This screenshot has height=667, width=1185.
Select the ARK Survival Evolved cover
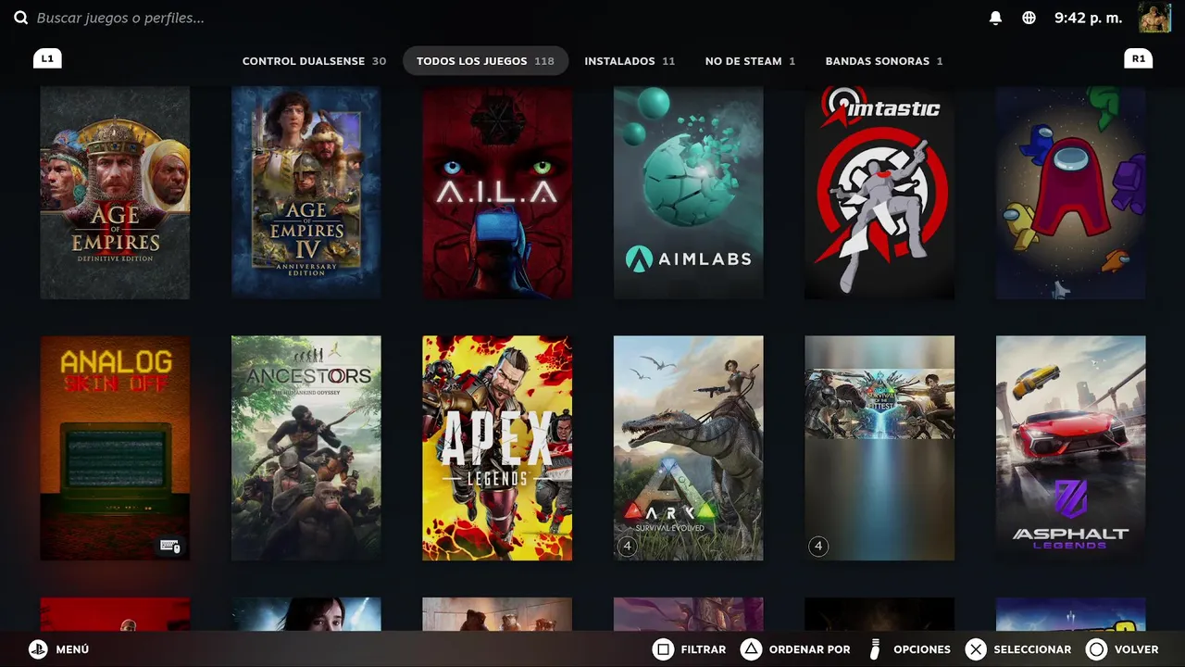coord(688,448)
